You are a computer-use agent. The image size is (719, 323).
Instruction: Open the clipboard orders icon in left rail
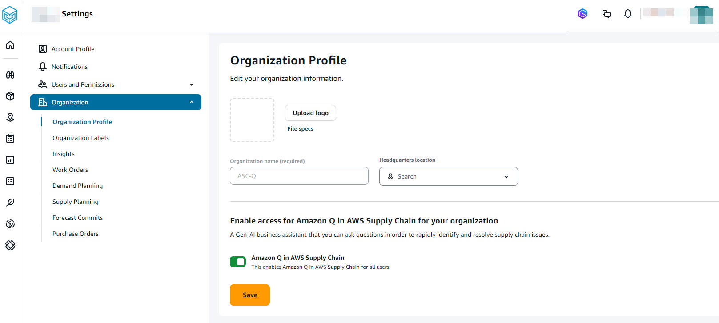coord(10,139)
